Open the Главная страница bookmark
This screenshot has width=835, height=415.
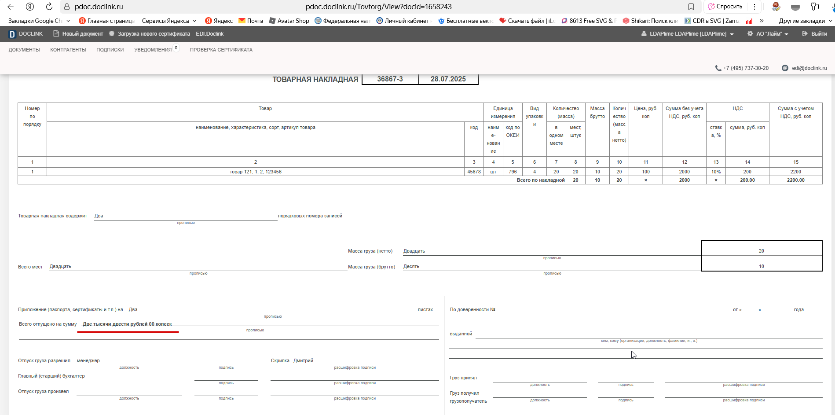(106, 21)
